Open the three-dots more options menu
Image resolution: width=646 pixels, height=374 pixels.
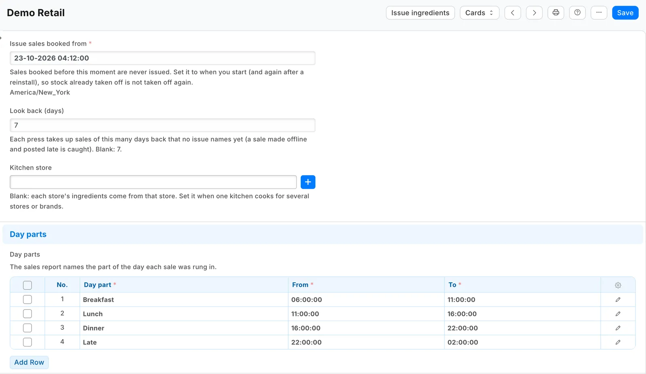[599, 13]
